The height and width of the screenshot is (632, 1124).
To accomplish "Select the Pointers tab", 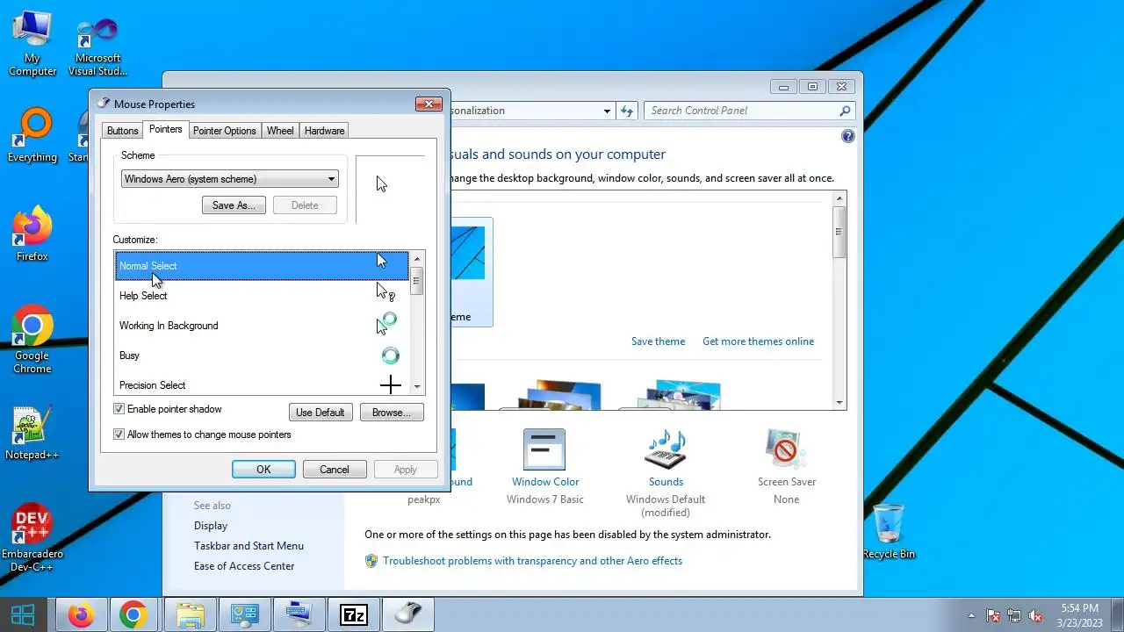I will [165, 129].
